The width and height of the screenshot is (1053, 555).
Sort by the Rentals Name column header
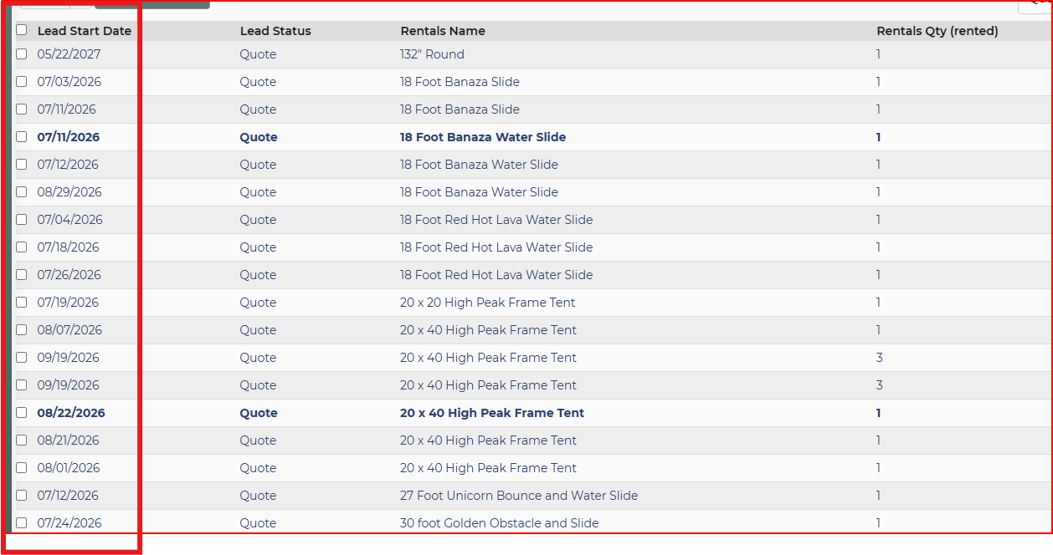[443, 31]
